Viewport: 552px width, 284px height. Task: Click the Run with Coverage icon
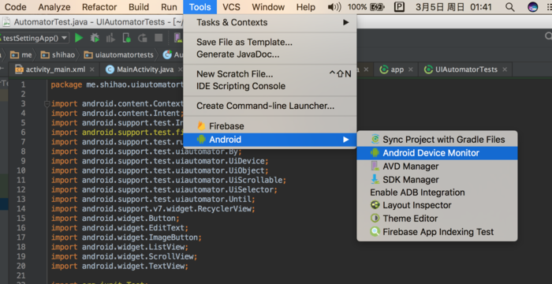pos(110,38)
